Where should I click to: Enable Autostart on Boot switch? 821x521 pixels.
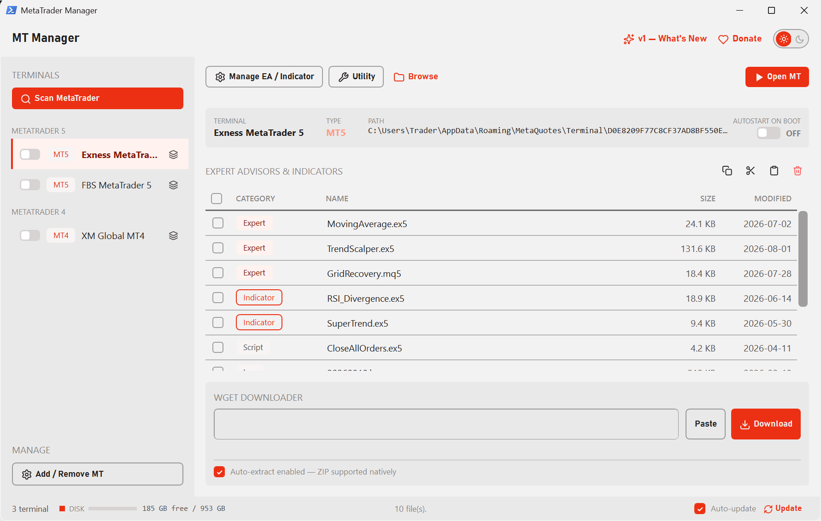[768, 133]
